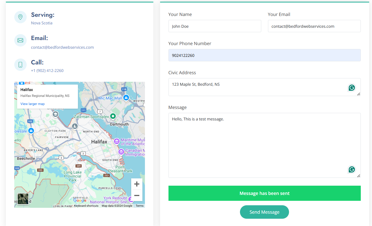372x226 pixels.
Task: Click the Grammarly icon in Civic Address field
Action: pyautogui.click(x=352, y=88)
